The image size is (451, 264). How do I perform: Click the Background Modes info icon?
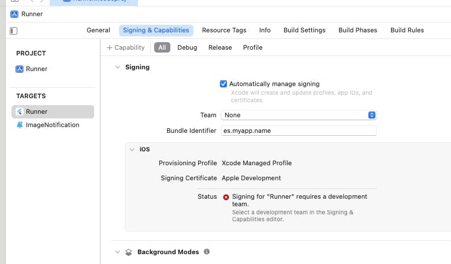207,252
